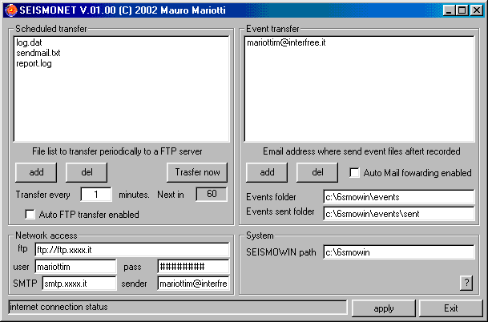Select mariottim@interfree.it in Event transfer list
This screenshot has width=488, height=322.
tap(286, 42)
